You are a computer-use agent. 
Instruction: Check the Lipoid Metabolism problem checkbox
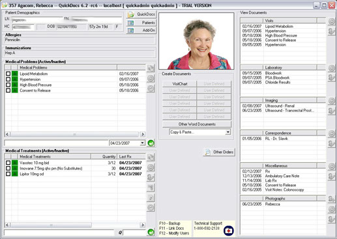pyautogui.click(x=8, y=74)
